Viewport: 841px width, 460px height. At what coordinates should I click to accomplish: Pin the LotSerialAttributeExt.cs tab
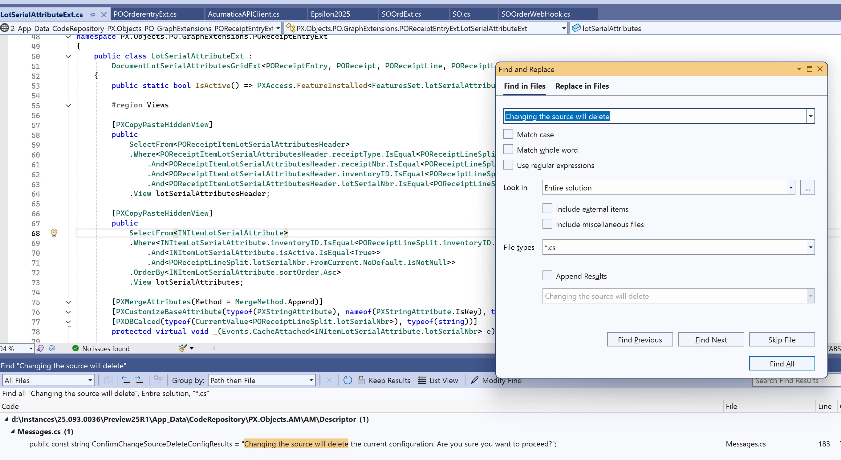point(92,15)
